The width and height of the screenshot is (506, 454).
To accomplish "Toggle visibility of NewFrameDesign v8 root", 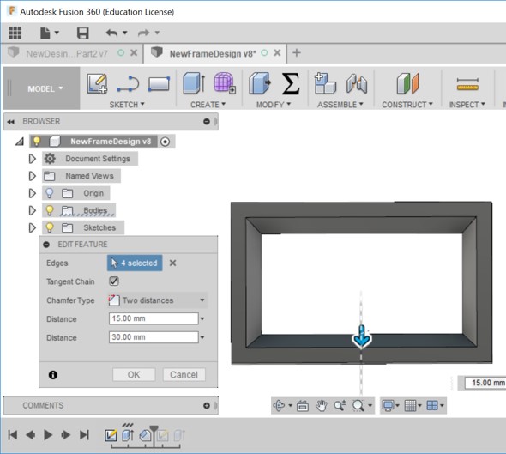I will [37, 141].
